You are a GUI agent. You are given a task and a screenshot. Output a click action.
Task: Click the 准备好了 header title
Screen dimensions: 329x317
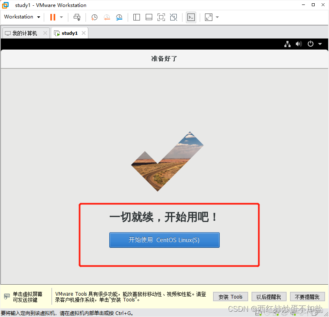point(164,59)
